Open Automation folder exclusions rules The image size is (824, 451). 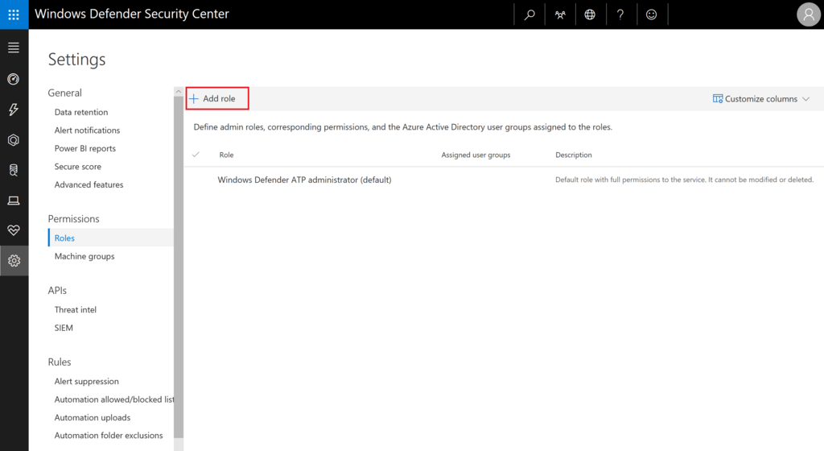click(109, 435)
